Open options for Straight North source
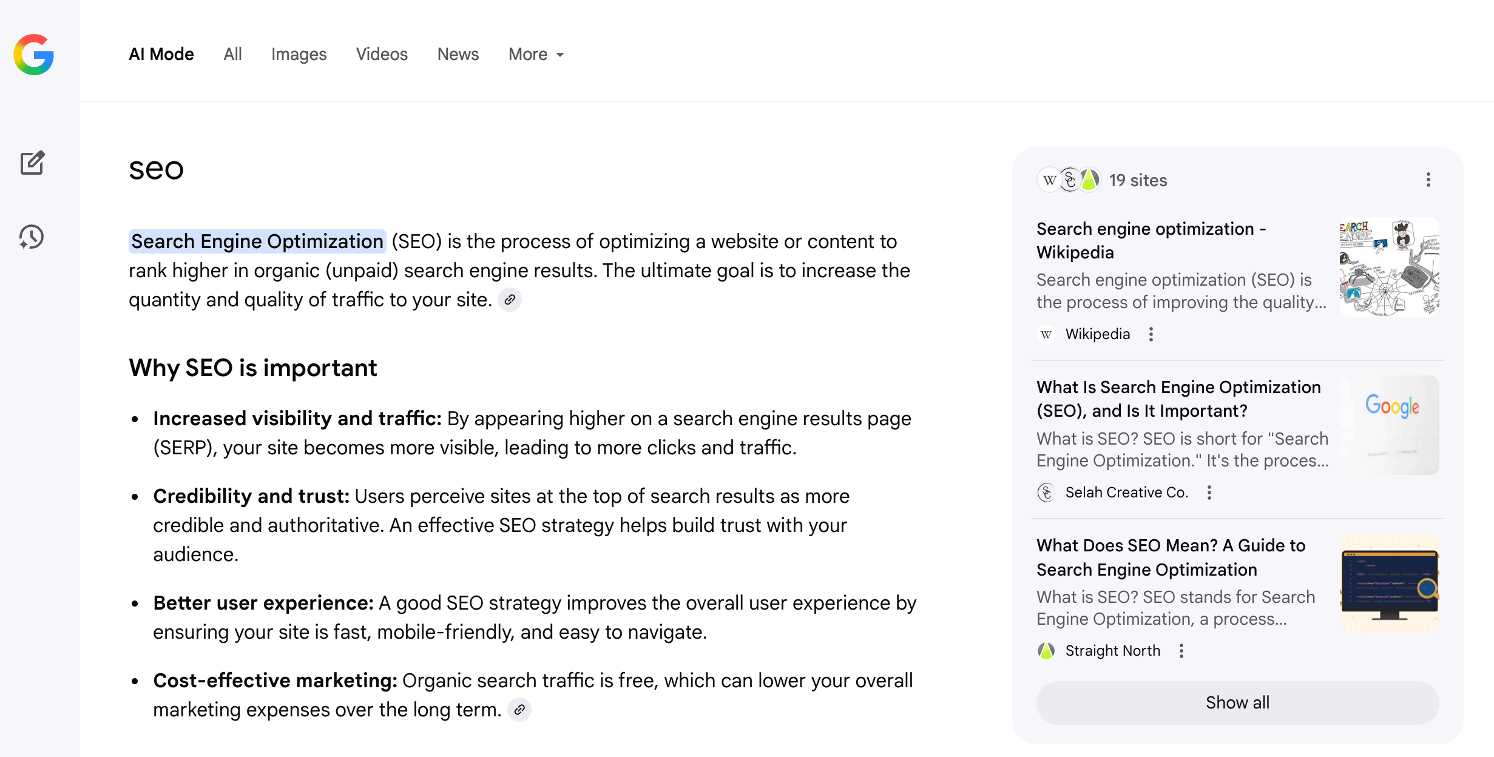The width and height of the screenshot is (1494, 757). click(x=1181, y=651)
